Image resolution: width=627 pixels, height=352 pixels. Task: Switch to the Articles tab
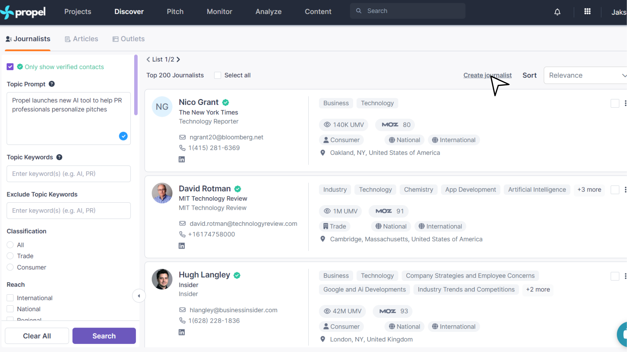[81, 39]
